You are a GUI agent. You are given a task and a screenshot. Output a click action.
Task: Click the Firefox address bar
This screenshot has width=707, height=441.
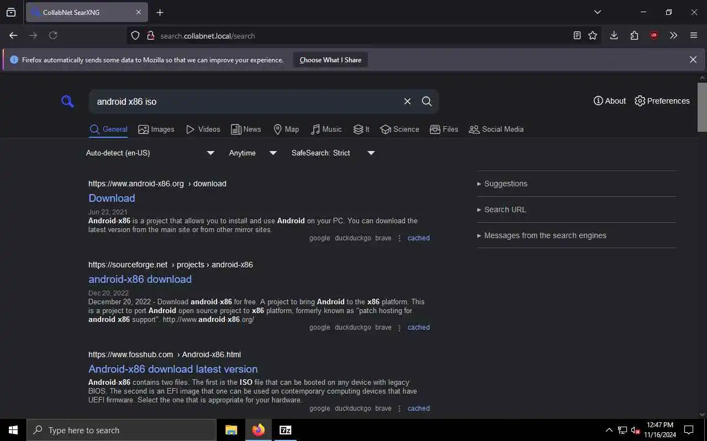tap(365, 36)
